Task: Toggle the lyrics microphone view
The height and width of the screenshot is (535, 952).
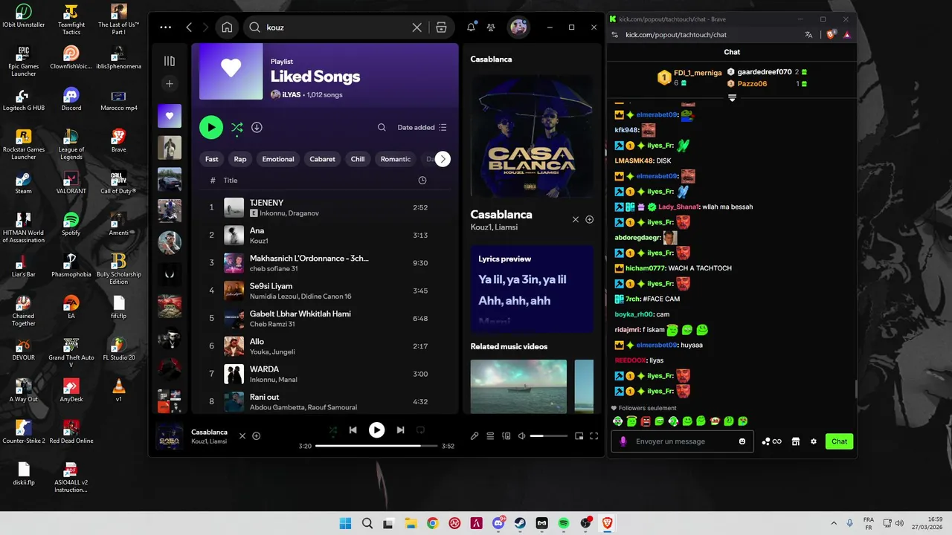Action: [475, 436]
